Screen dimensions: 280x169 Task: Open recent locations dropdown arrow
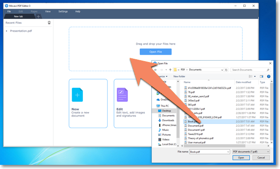point(166,70)
